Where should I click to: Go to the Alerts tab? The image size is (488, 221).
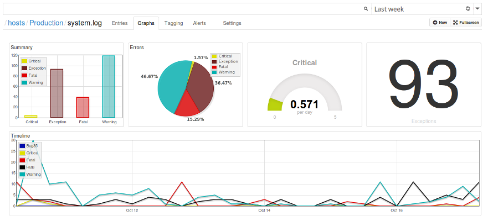199,23
